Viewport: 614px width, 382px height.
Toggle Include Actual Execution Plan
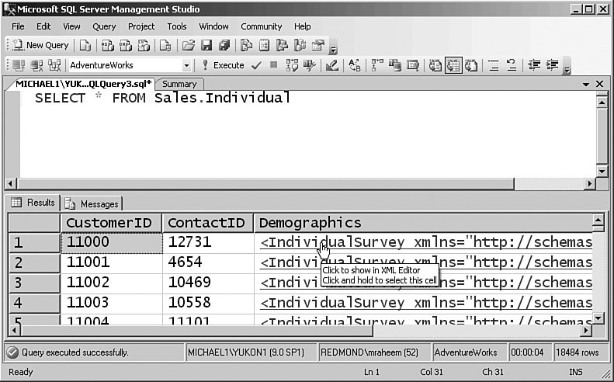click(x=377, y=65)
